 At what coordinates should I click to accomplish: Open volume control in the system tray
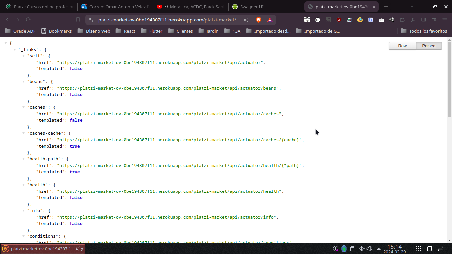pyautogui.click(x=370, y=249)
